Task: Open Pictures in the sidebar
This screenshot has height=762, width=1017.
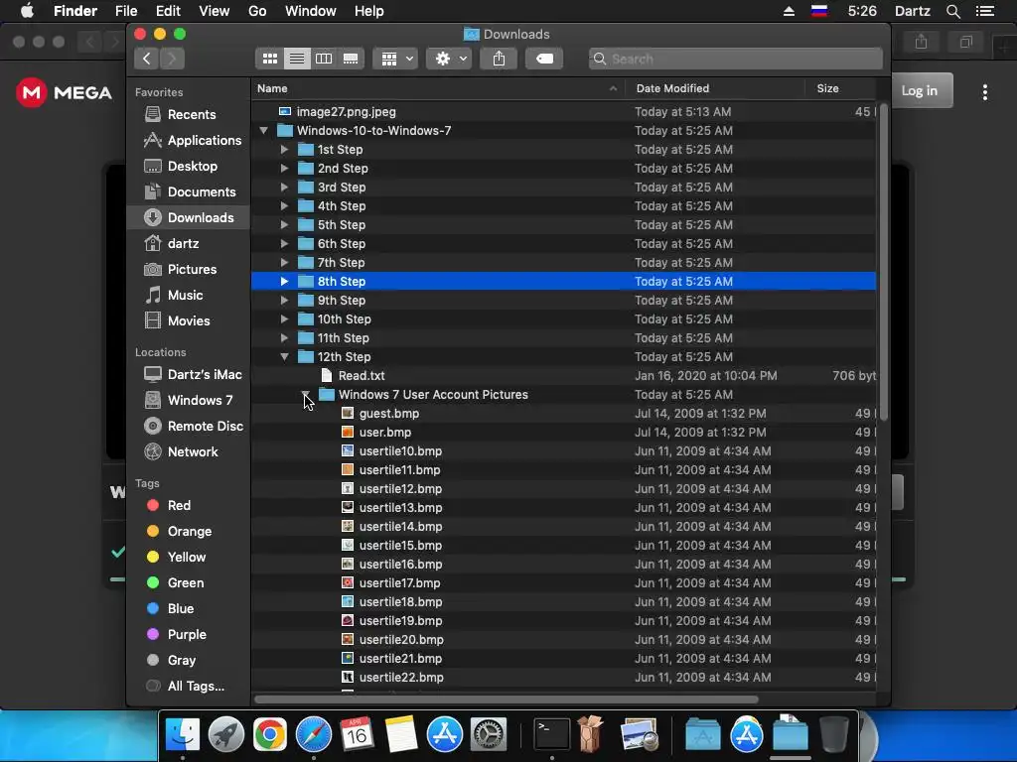Action: coord(188,270)
